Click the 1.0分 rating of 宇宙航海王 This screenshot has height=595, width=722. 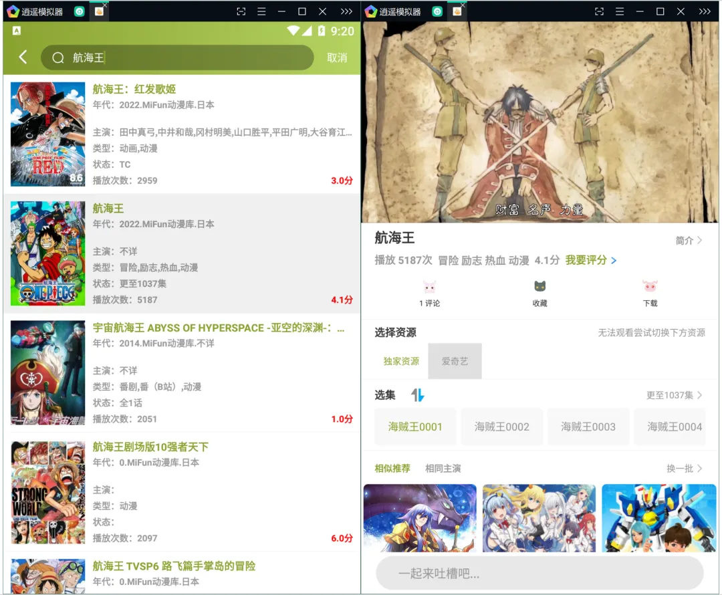point(342,419)
